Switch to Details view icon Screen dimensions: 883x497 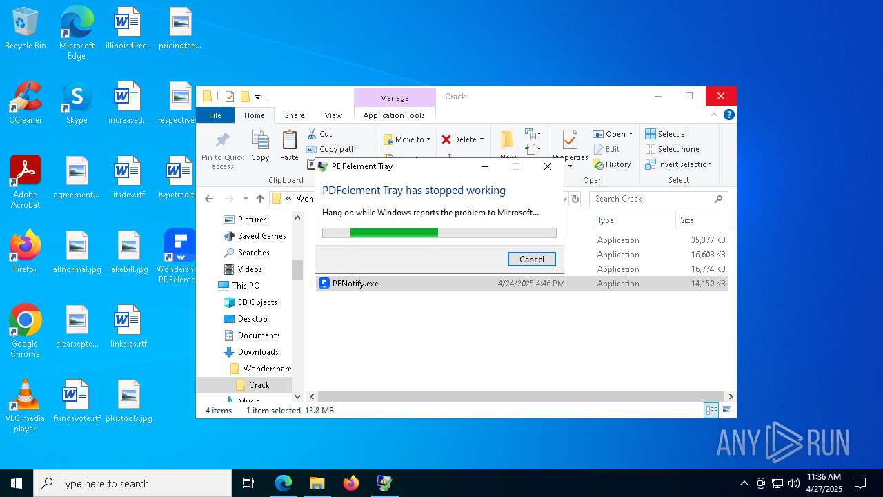pyautogui.click(x=711, y=411)
